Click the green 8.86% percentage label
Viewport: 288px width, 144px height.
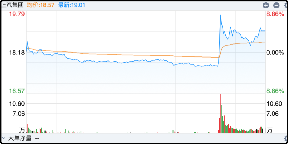click(275, 91)
